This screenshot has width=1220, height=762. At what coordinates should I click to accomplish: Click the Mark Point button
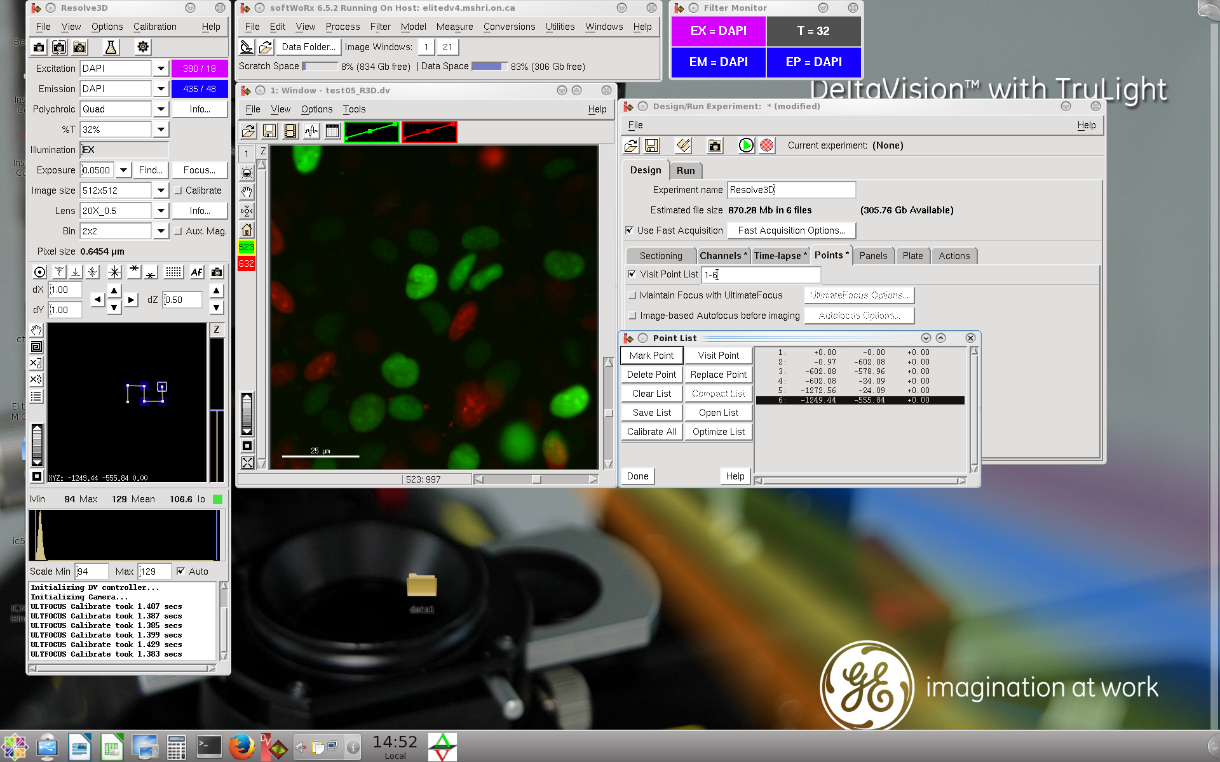651,356
